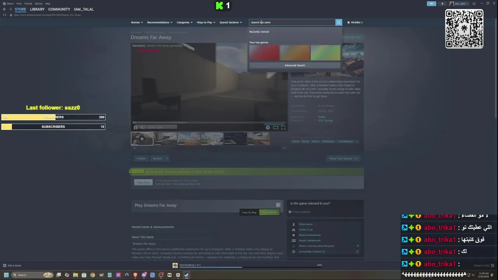Screen dimensions: 498x280
Task: Expand Ways to Play dropdown
Action: 206,22
